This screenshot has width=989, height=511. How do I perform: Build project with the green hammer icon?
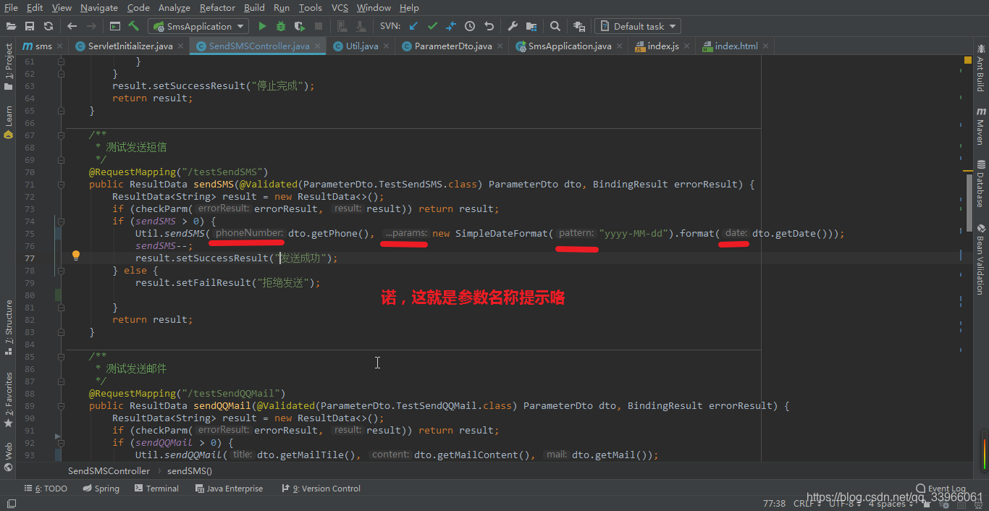tap(134, 26)
